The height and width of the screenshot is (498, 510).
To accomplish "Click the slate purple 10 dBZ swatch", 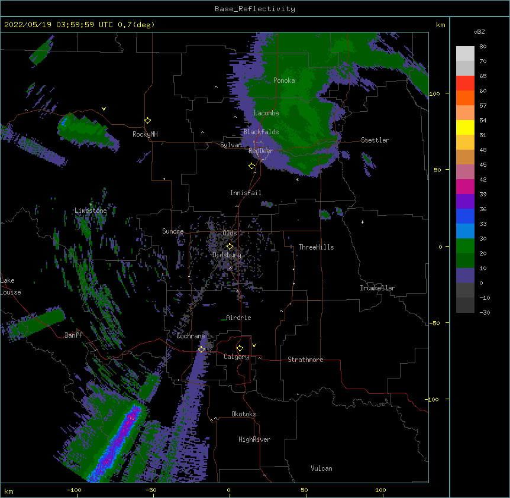I will click(x=465, y=276).
